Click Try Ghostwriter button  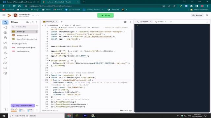point(23,106)
